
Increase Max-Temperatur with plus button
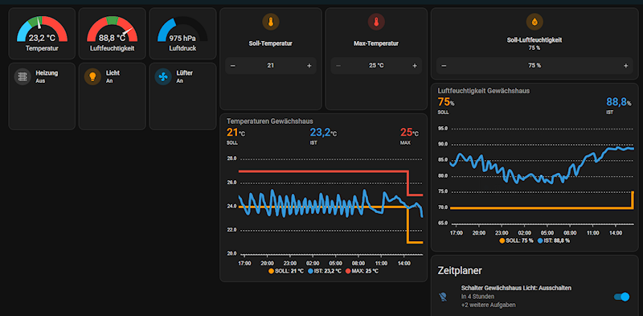click(415, 66)
